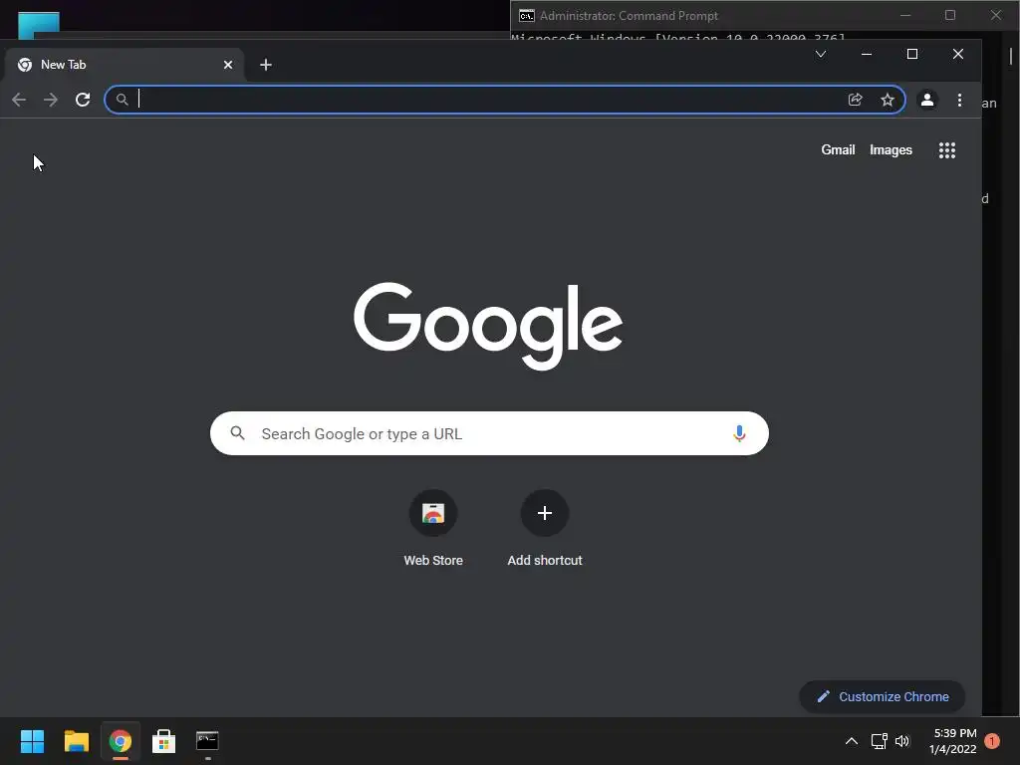This screenshot has width=1020, height=765.
Task: Minimize the Command Prompt window
Action: (904, 15)
